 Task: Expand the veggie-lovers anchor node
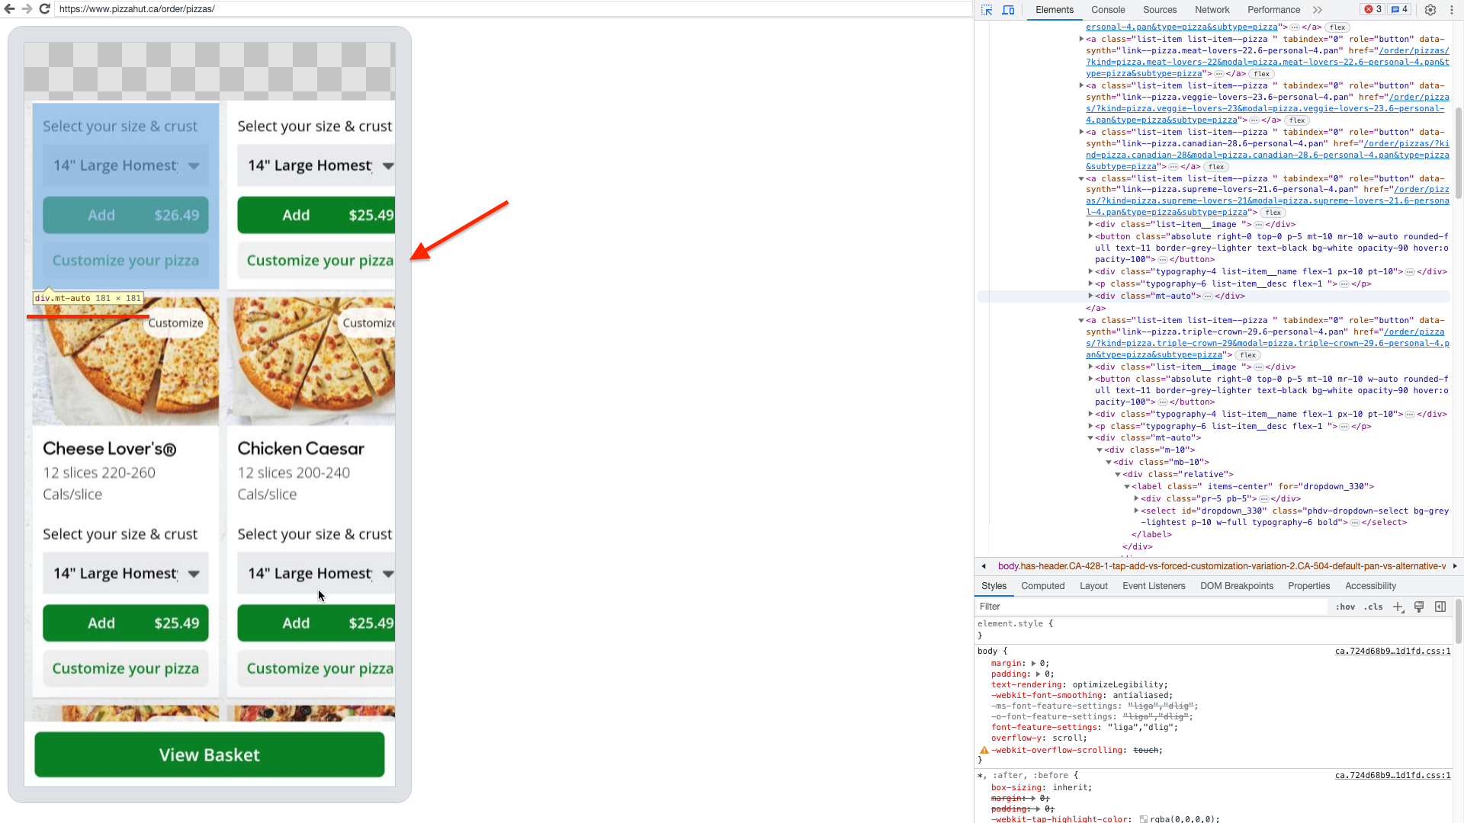point(1081,85)
